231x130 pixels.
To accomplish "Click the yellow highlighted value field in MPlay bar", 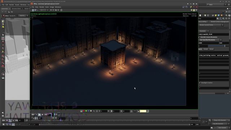I will pos(143,111).
